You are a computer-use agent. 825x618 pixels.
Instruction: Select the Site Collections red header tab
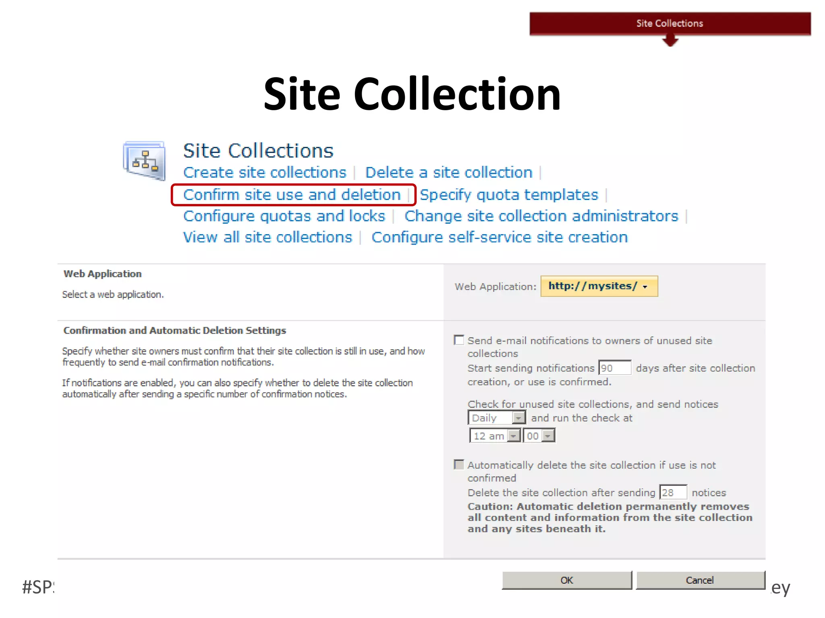[x=670, y=24]
